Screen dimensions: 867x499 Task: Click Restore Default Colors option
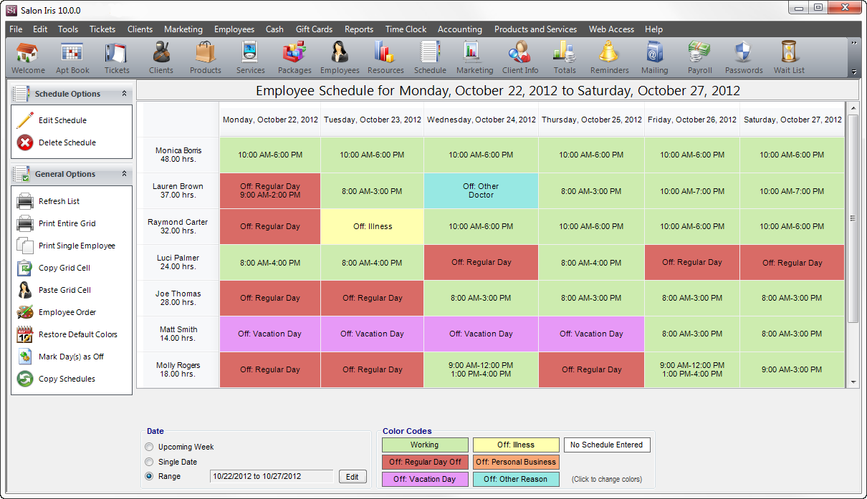67,334
